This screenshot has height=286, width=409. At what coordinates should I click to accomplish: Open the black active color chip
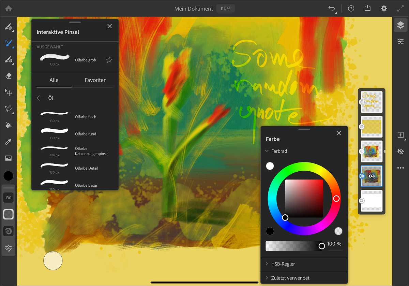point(9,176)
